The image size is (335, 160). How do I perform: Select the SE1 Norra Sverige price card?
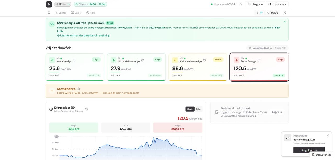[75, 67]
